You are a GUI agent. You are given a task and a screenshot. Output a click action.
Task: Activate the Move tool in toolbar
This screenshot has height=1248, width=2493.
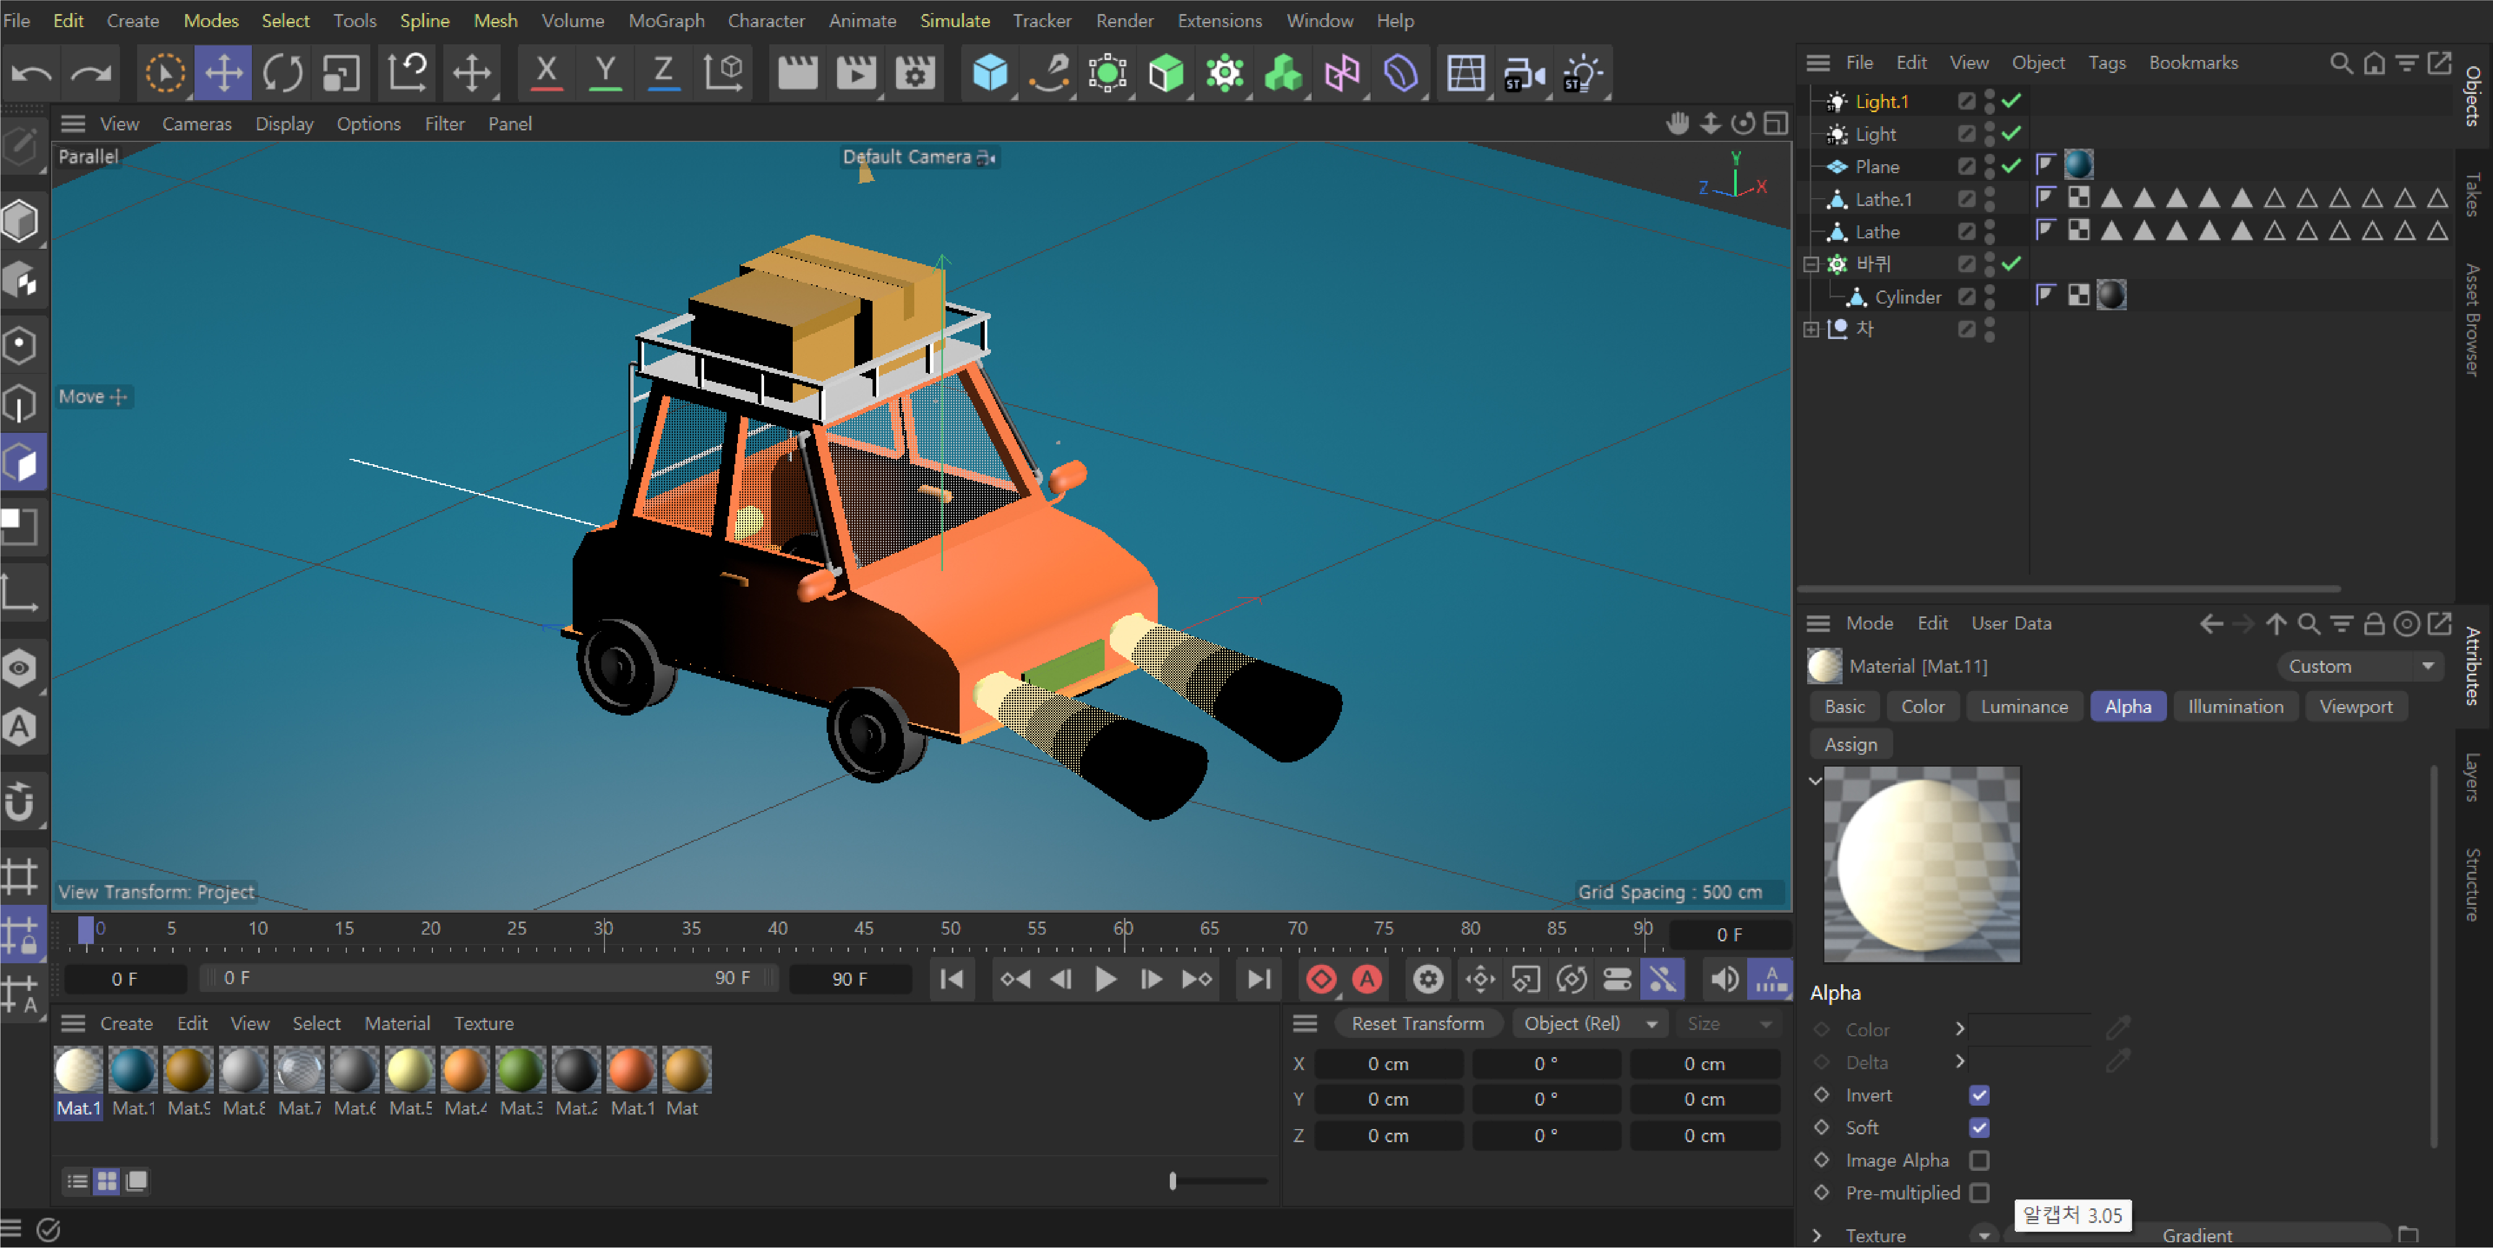point(224,72)
